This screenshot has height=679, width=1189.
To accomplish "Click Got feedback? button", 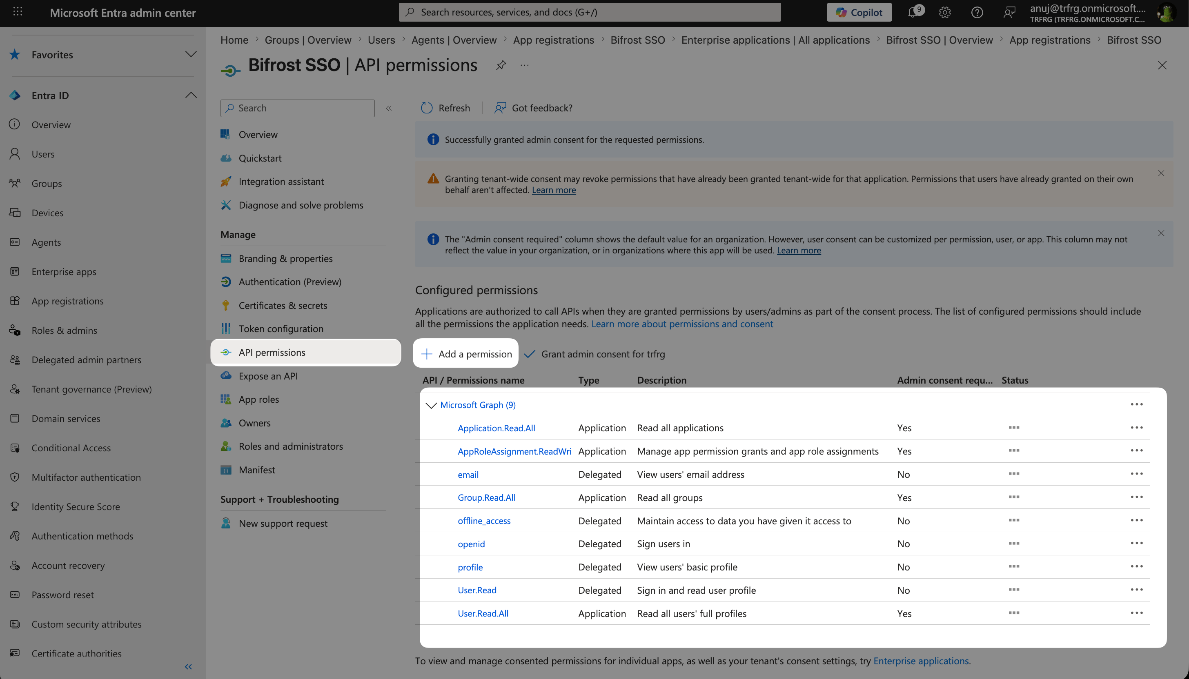I will click(x=533, y=108).
